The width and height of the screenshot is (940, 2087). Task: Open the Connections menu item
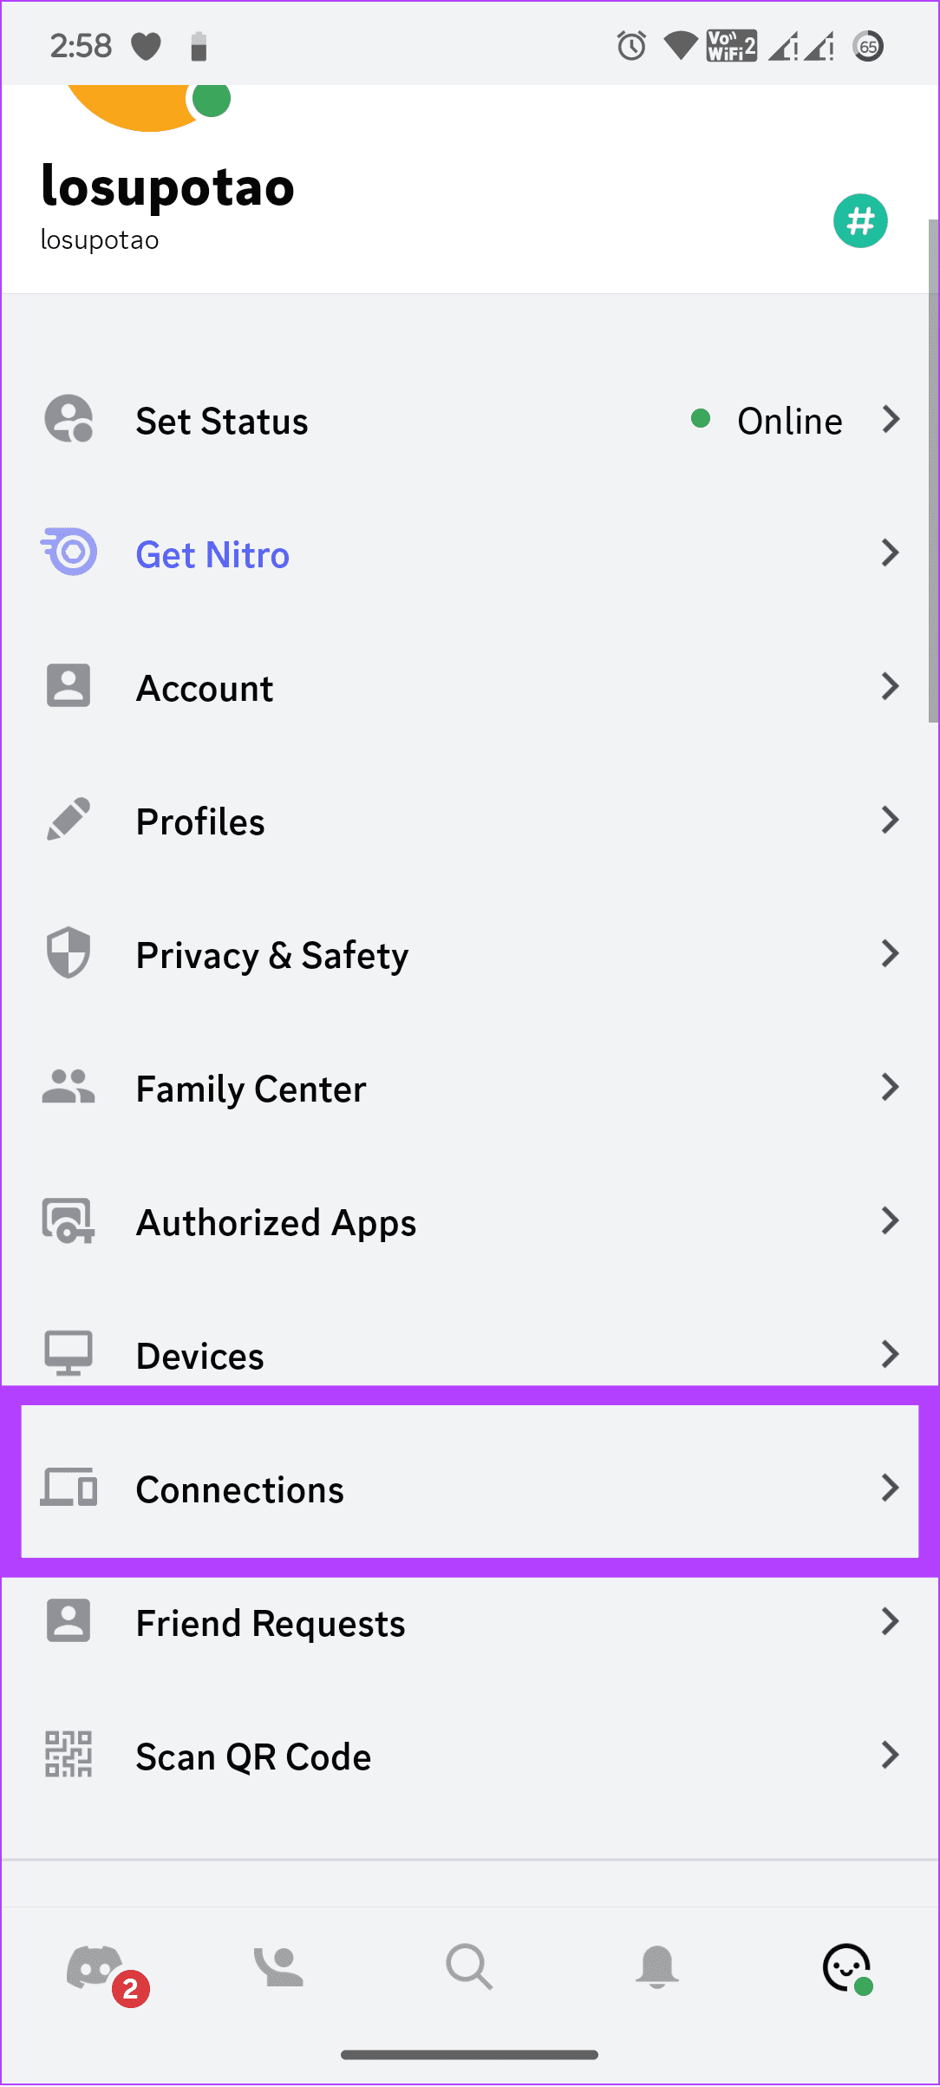pyautogui.click(x=470, y=1488)
